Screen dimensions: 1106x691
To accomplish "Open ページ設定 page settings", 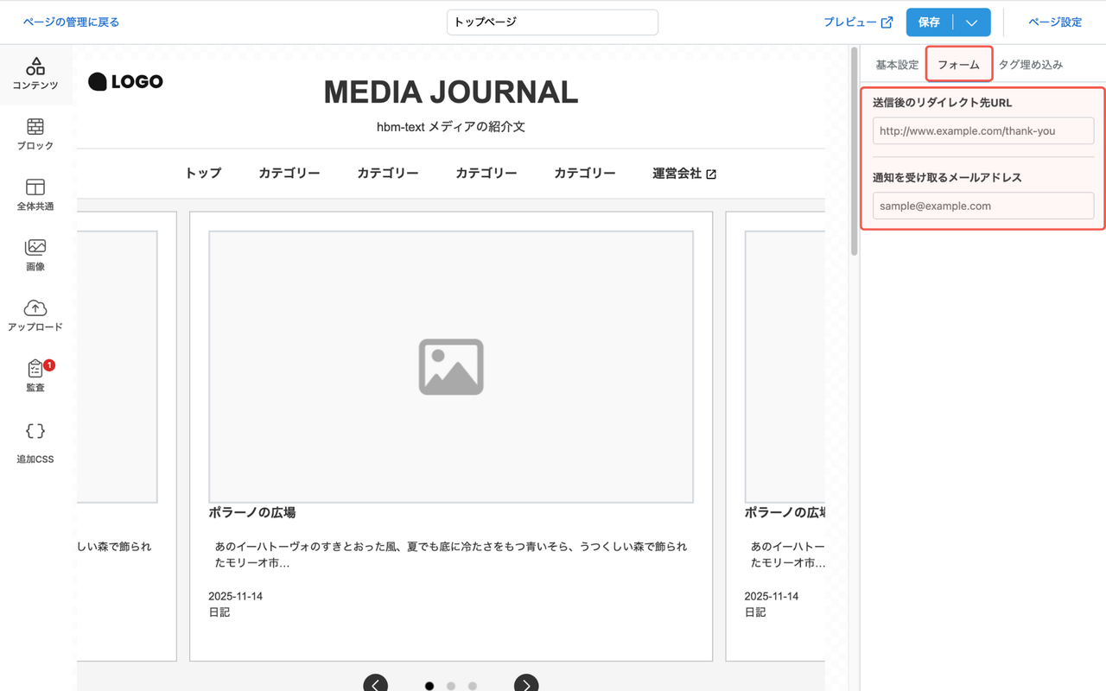I will (1055, 22).
